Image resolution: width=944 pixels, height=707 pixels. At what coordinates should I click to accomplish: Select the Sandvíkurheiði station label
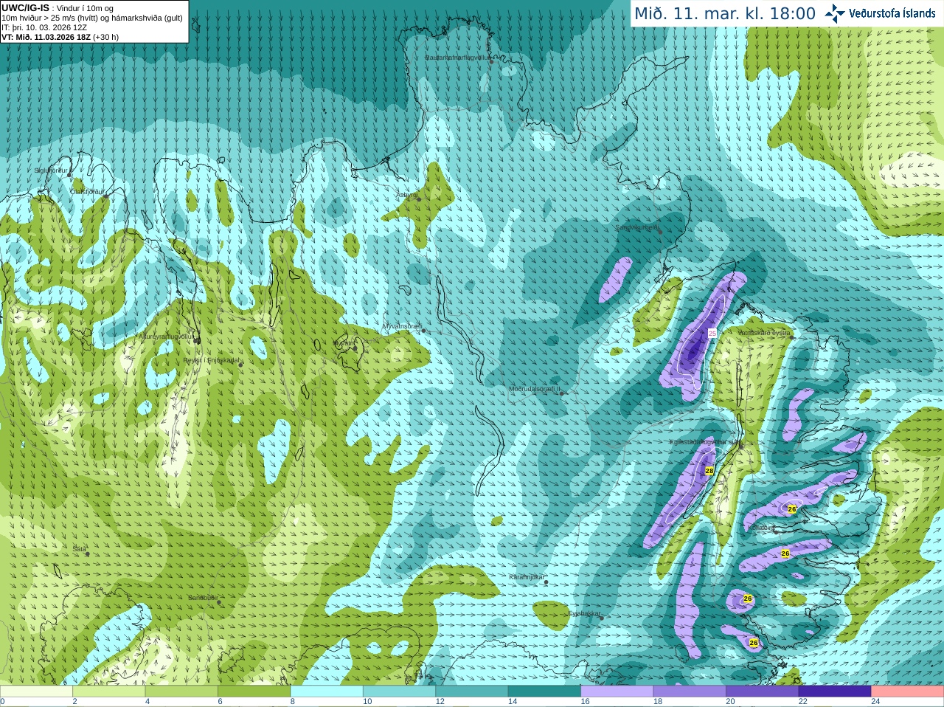[636, 227]
